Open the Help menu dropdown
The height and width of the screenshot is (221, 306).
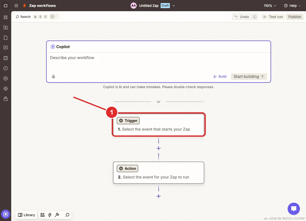292,6
